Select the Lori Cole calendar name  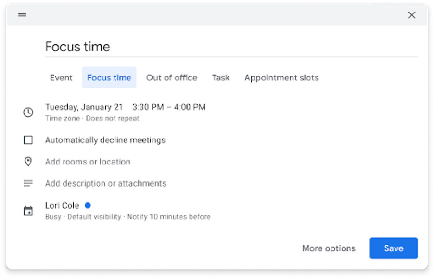click(x=62, y=205)
